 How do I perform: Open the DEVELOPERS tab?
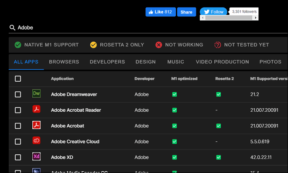coord(107,62)
